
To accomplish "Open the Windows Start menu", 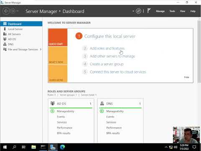I will (5, 147).
